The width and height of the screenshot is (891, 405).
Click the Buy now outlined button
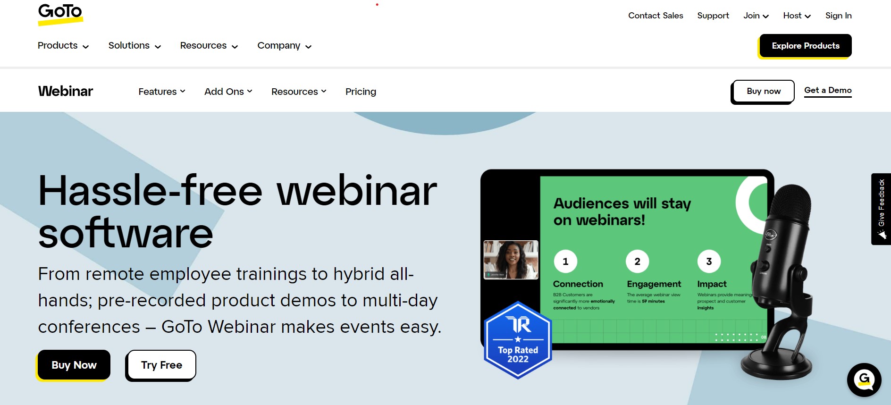point(764,91)
